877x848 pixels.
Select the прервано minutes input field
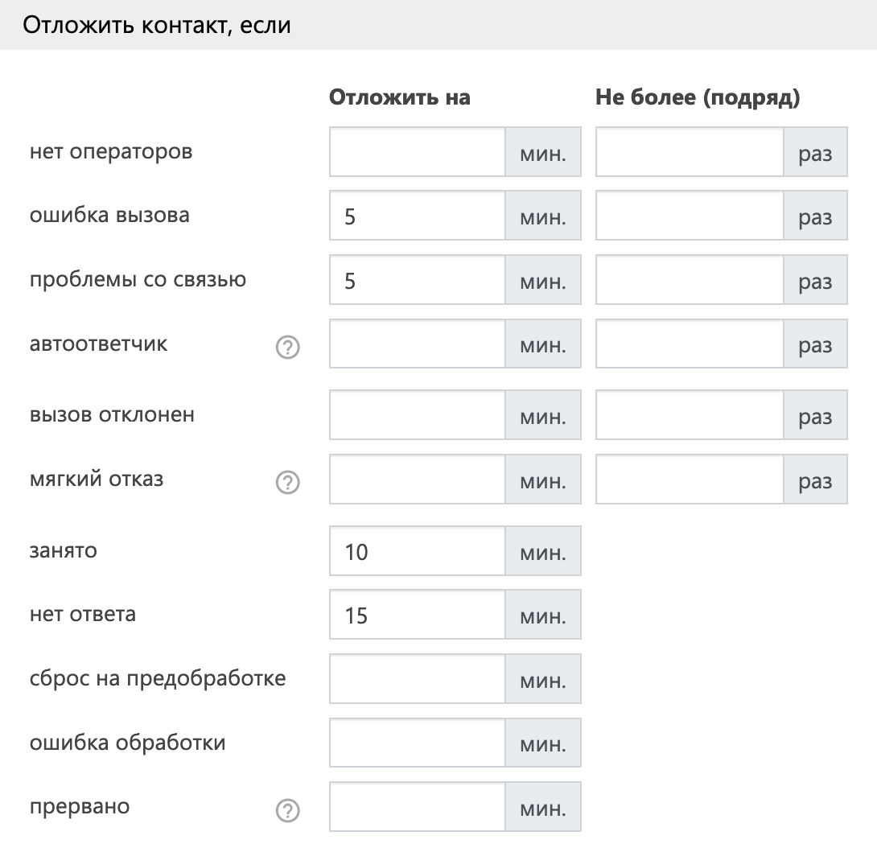[x=418, y=807]
